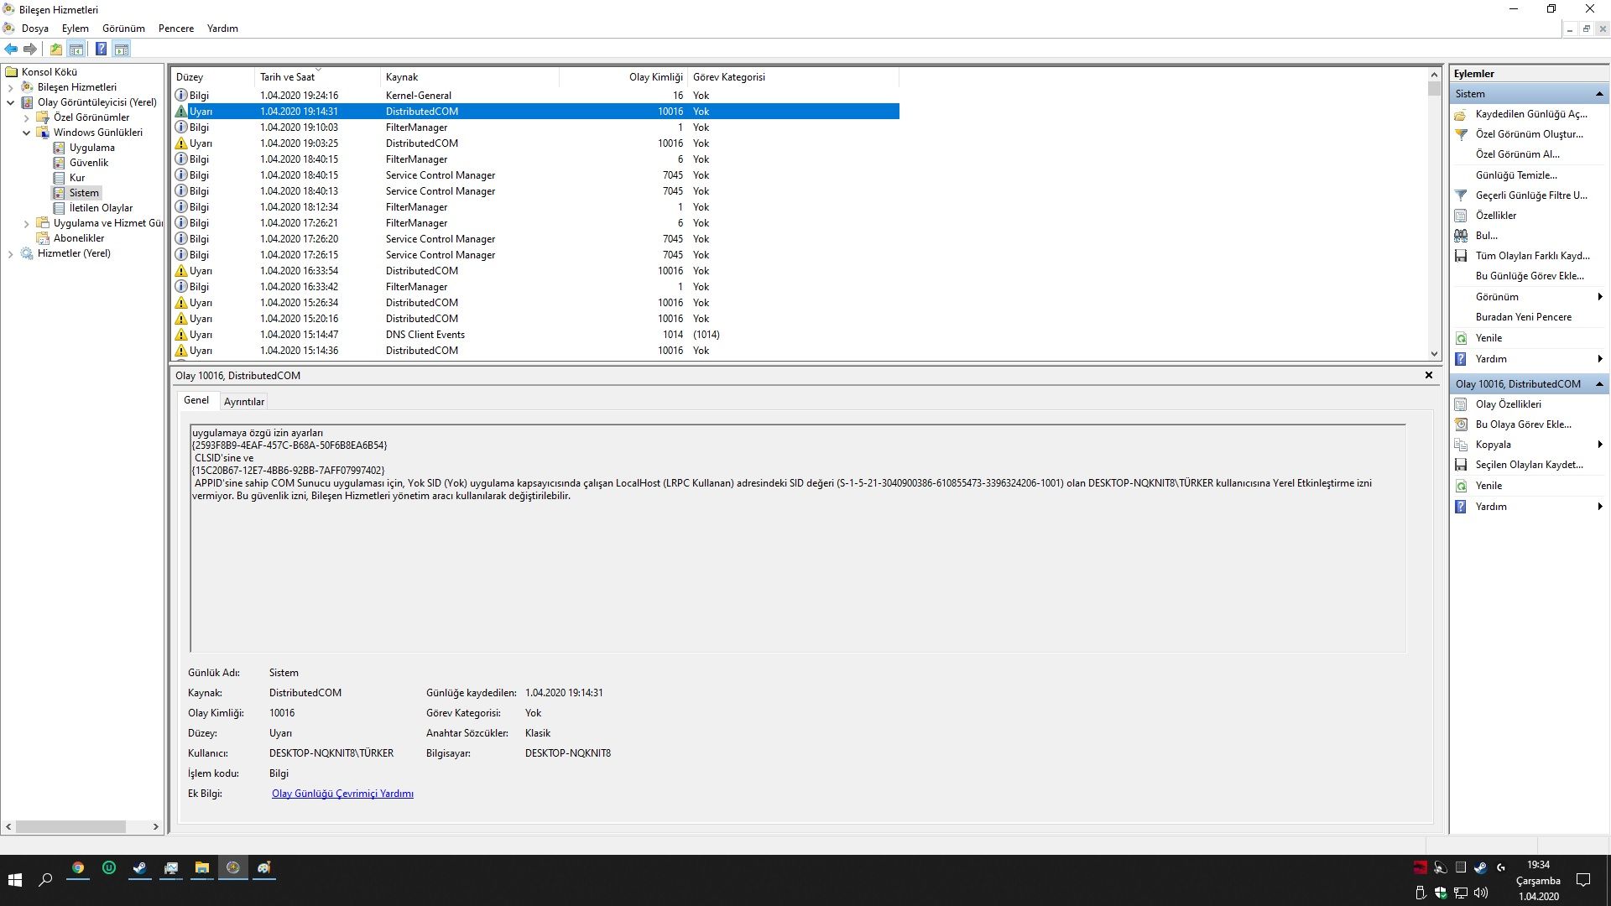Open Chrome from the taskbar
Image resolution: width=1611 pixels, height=906 pixels.
[78, 868]
